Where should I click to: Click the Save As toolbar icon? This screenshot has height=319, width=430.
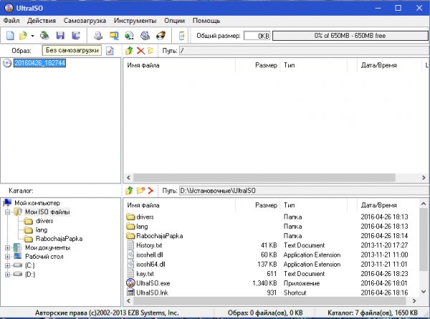[76, 36]
